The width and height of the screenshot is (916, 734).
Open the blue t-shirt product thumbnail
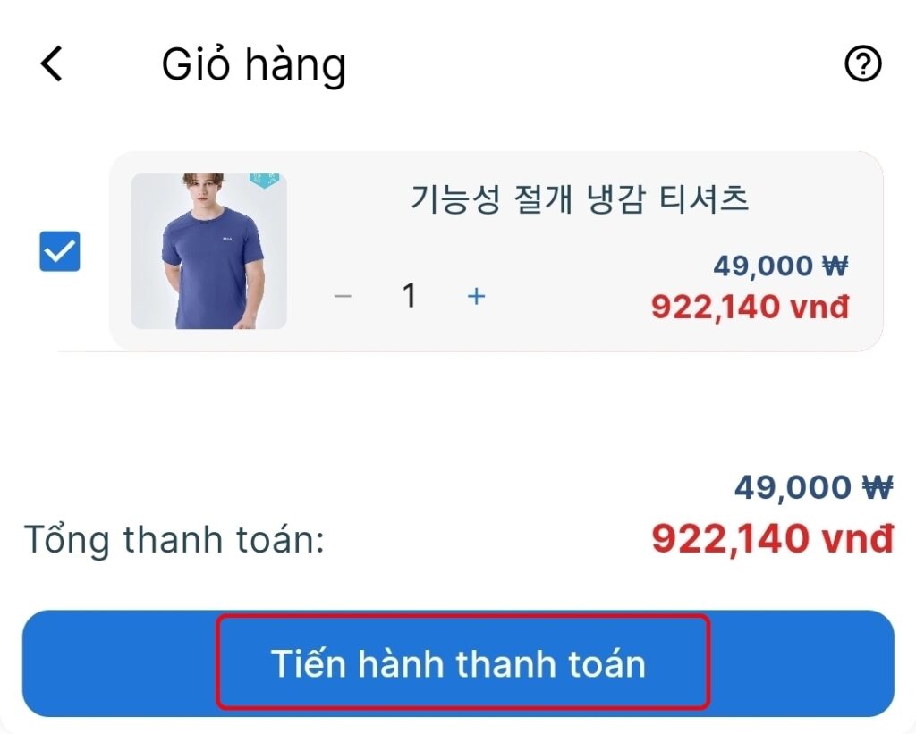(x=208, y=251)
